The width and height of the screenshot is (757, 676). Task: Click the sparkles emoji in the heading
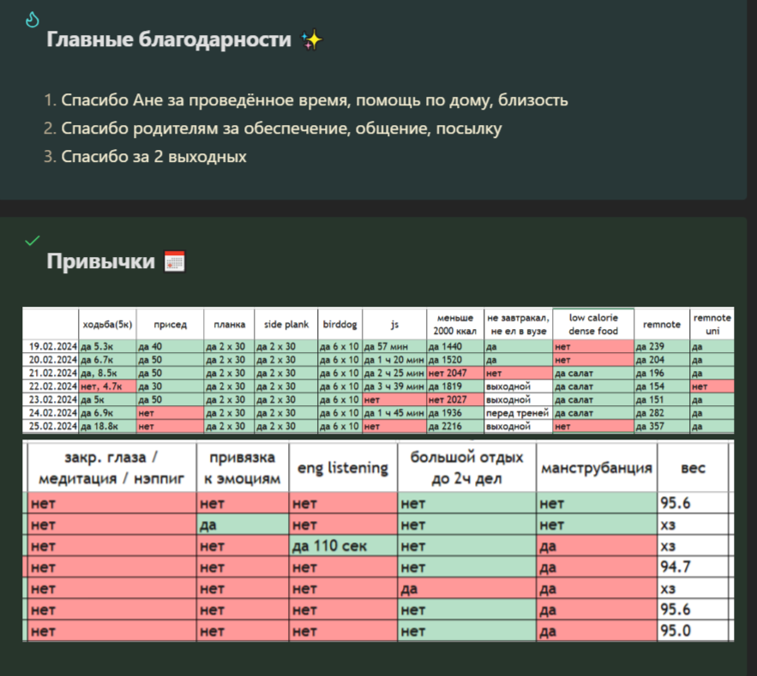[x=312, y=40]
